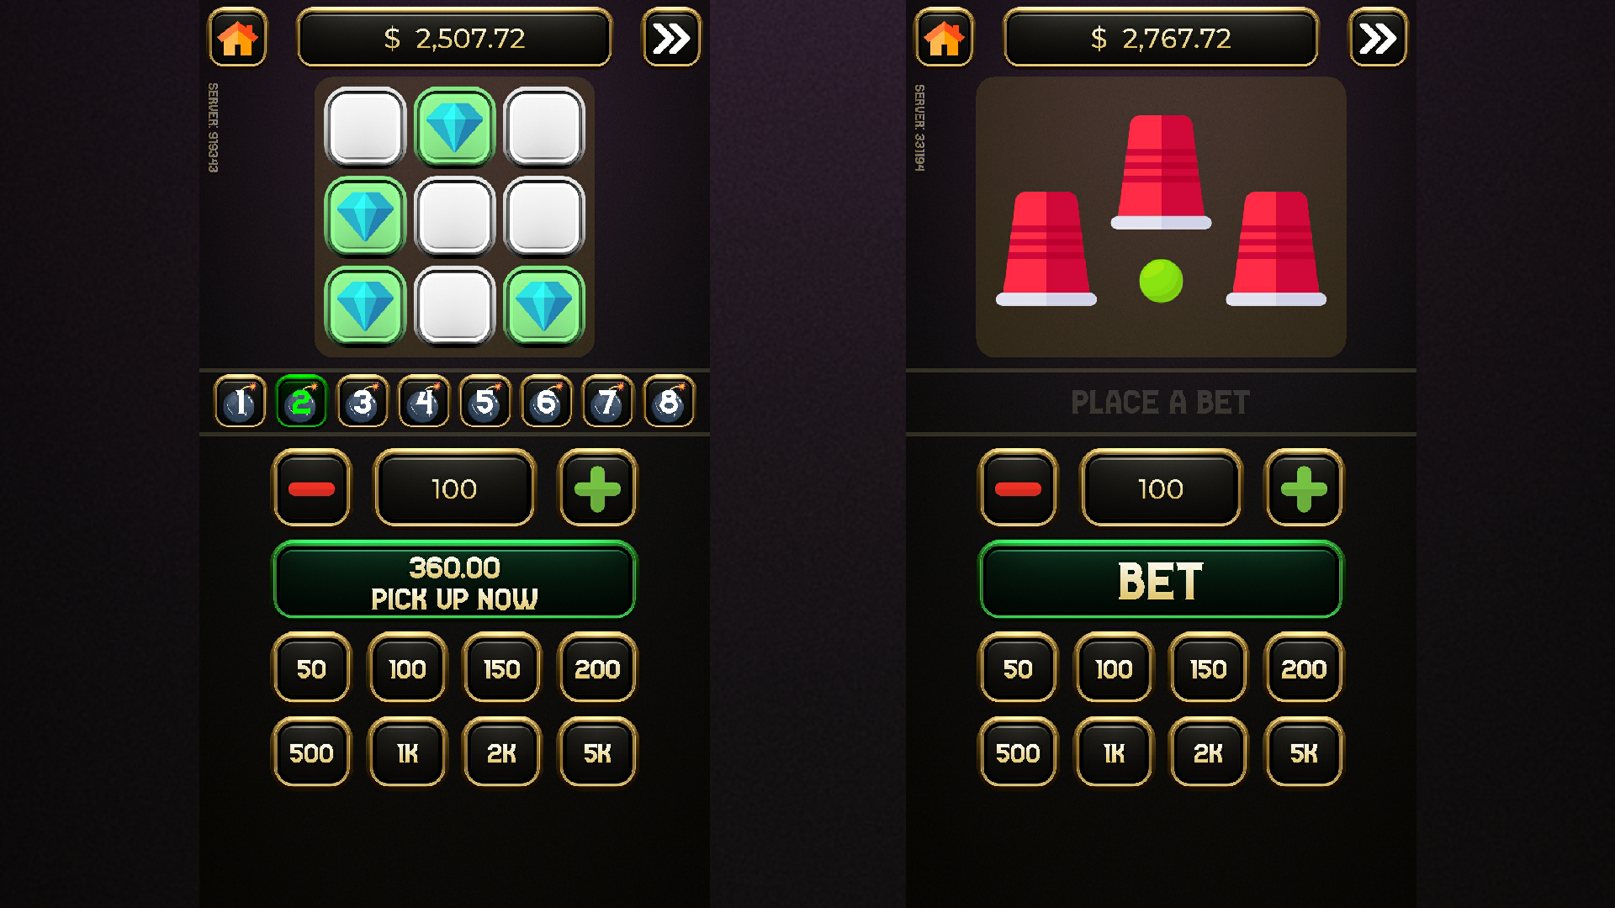The image size is (1615, 908).
Task: Open the center tile of the grid
Action: pos(454,216)
